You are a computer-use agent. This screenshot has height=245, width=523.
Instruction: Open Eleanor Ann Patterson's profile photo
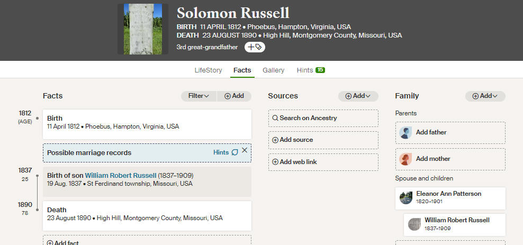(x=406, y=198)
